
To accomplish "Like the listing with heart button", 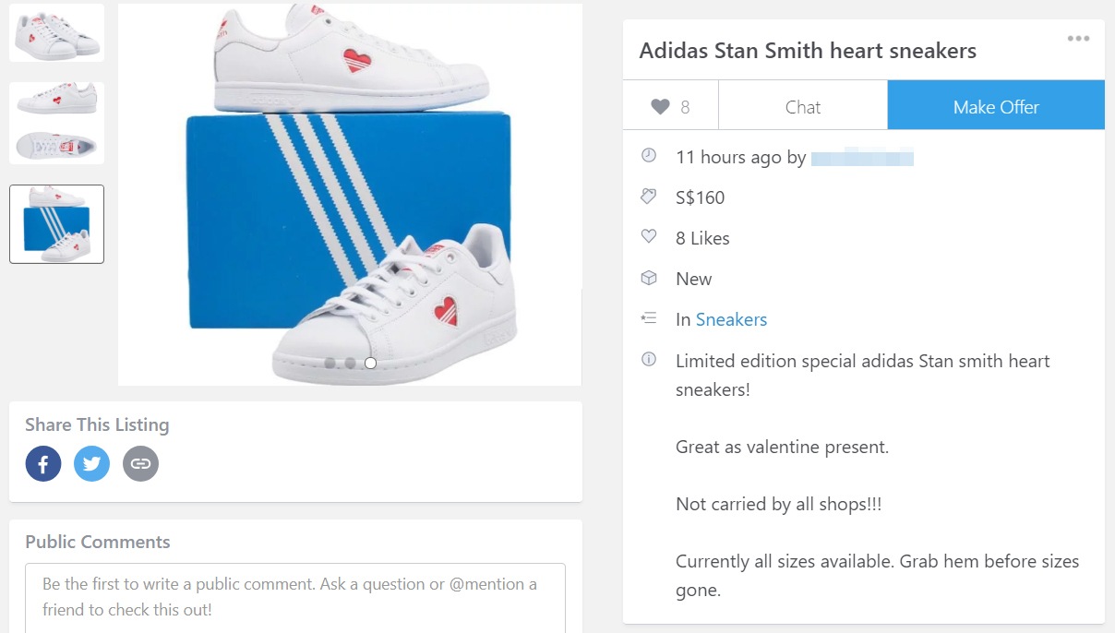I will click(x=670, y=107).
